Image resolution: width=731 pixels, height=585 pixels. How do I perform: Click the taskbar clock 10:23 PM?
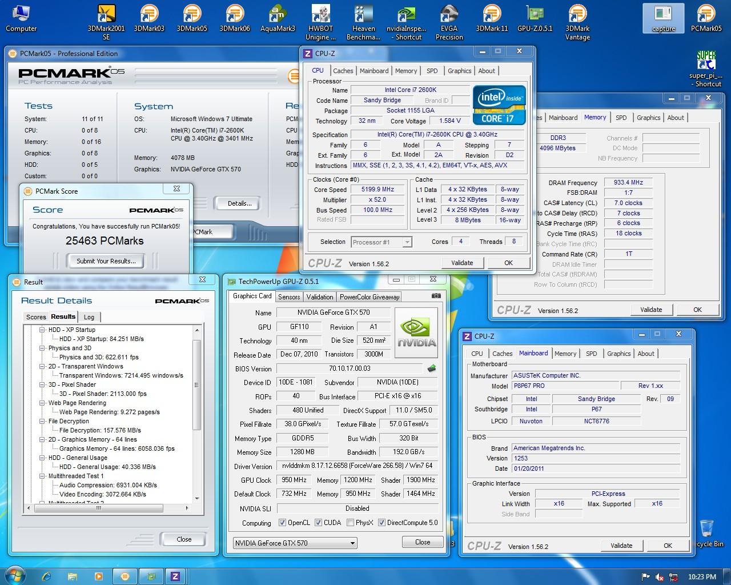702,577
